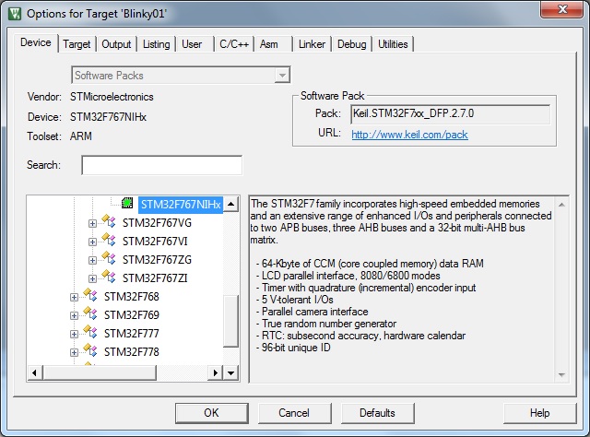Expand the STM32F778 tree node
This screenshot has width=590, height=437.
pos(74,353)
